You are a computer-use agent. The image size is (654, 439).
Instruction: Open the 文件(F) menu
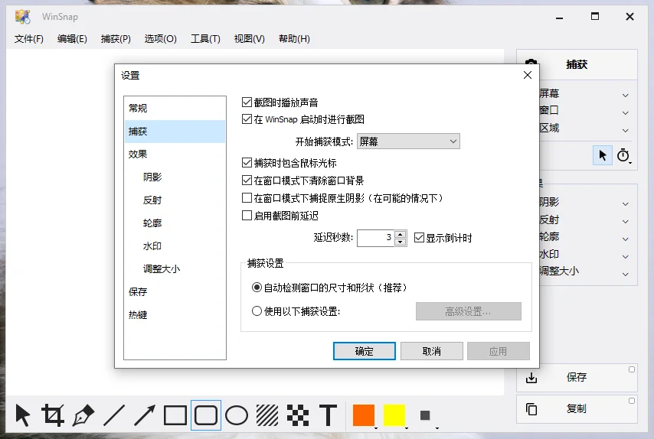[x=29, y=39]
